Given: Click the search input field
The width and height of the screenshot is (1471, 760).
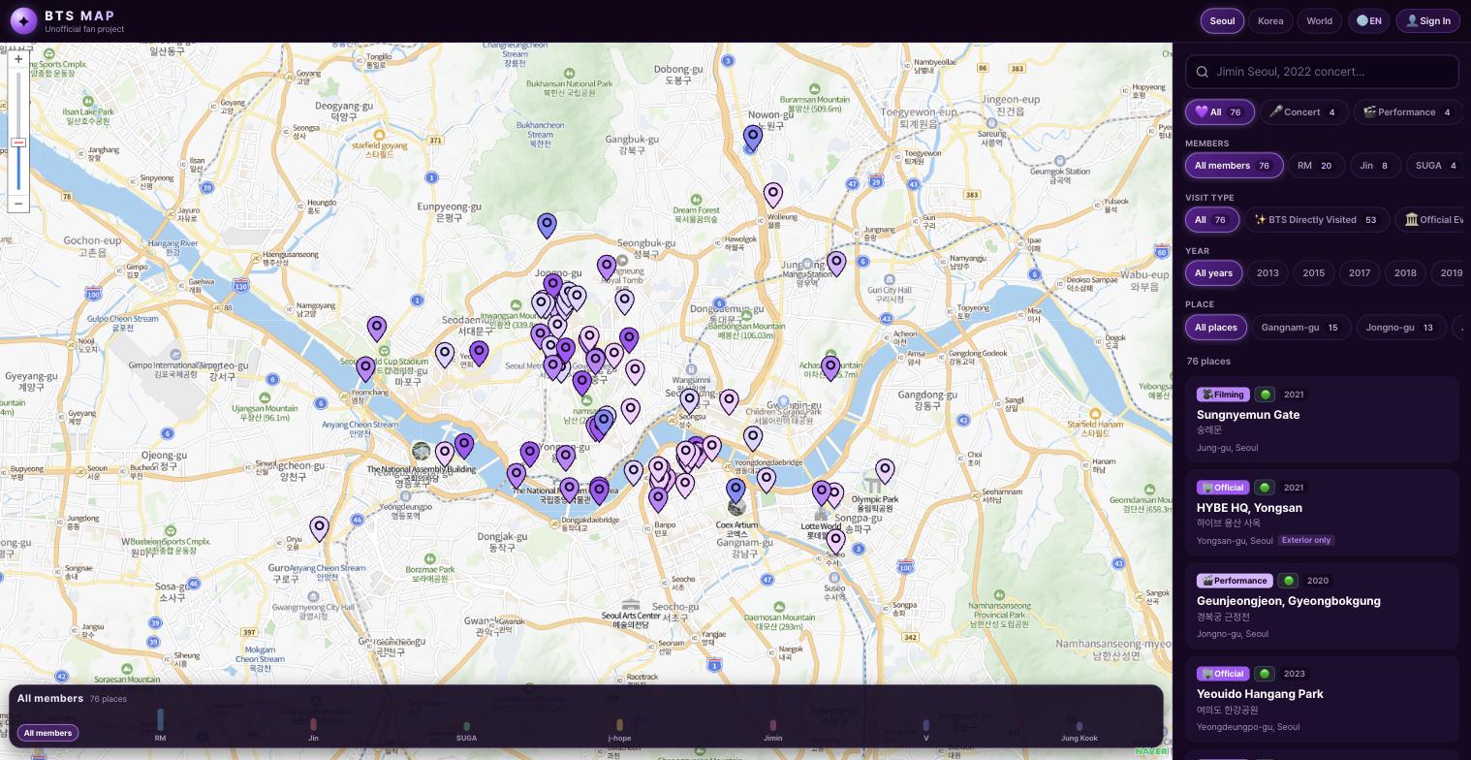Looking at the screenshot, I should [x=1322, y=72].
